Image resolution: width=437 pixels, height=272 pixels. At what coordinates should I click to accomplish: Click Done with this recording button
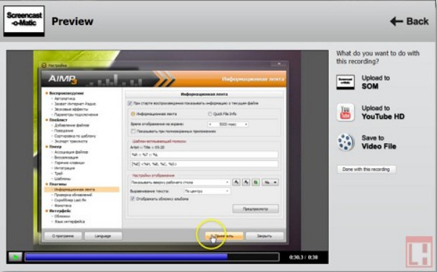[366, 169]
